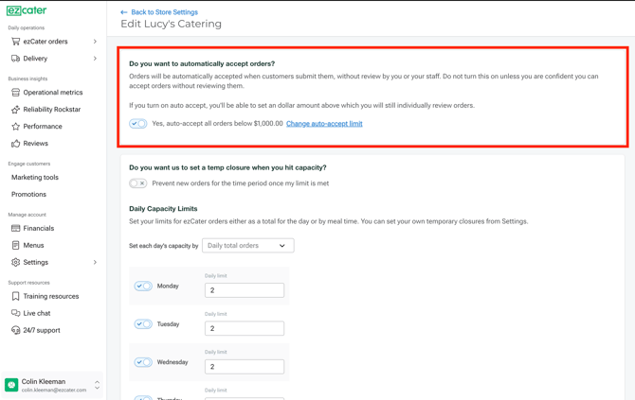Click the Delivery truck icon
Image resolution: width=635 pixels, height=400 pixels.
pos(15,59)
